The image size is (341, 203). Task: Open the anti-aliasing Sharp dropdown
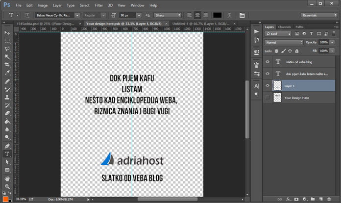click(168, 15)
